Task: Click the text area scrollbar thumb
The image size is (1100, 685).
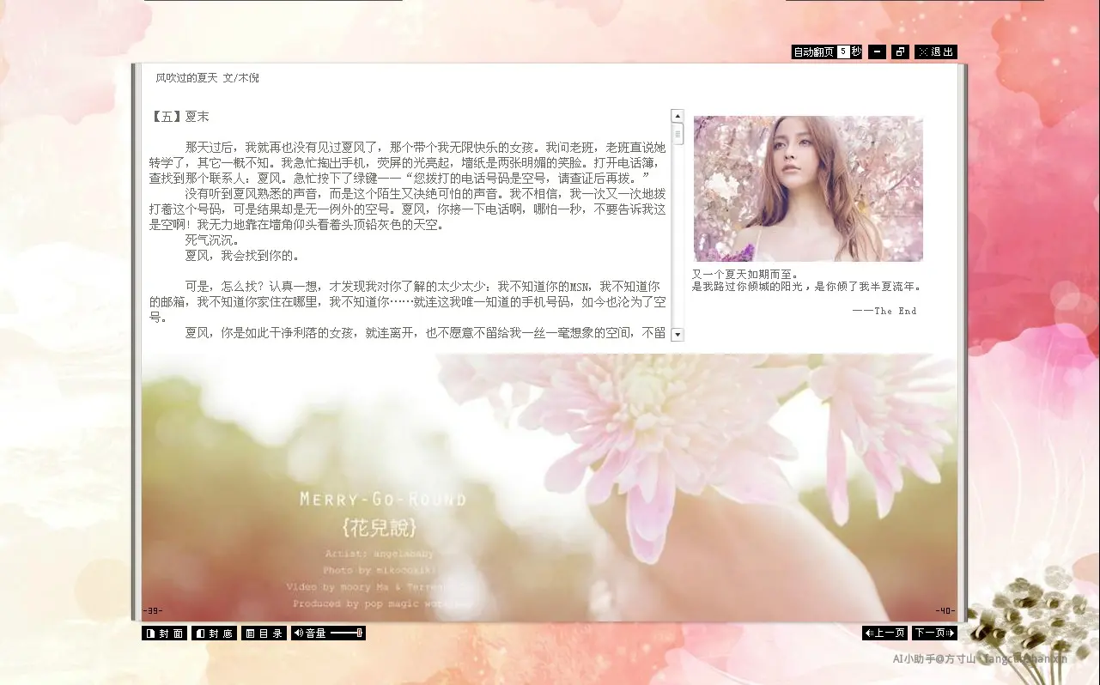Action: [x=678, y=134]
